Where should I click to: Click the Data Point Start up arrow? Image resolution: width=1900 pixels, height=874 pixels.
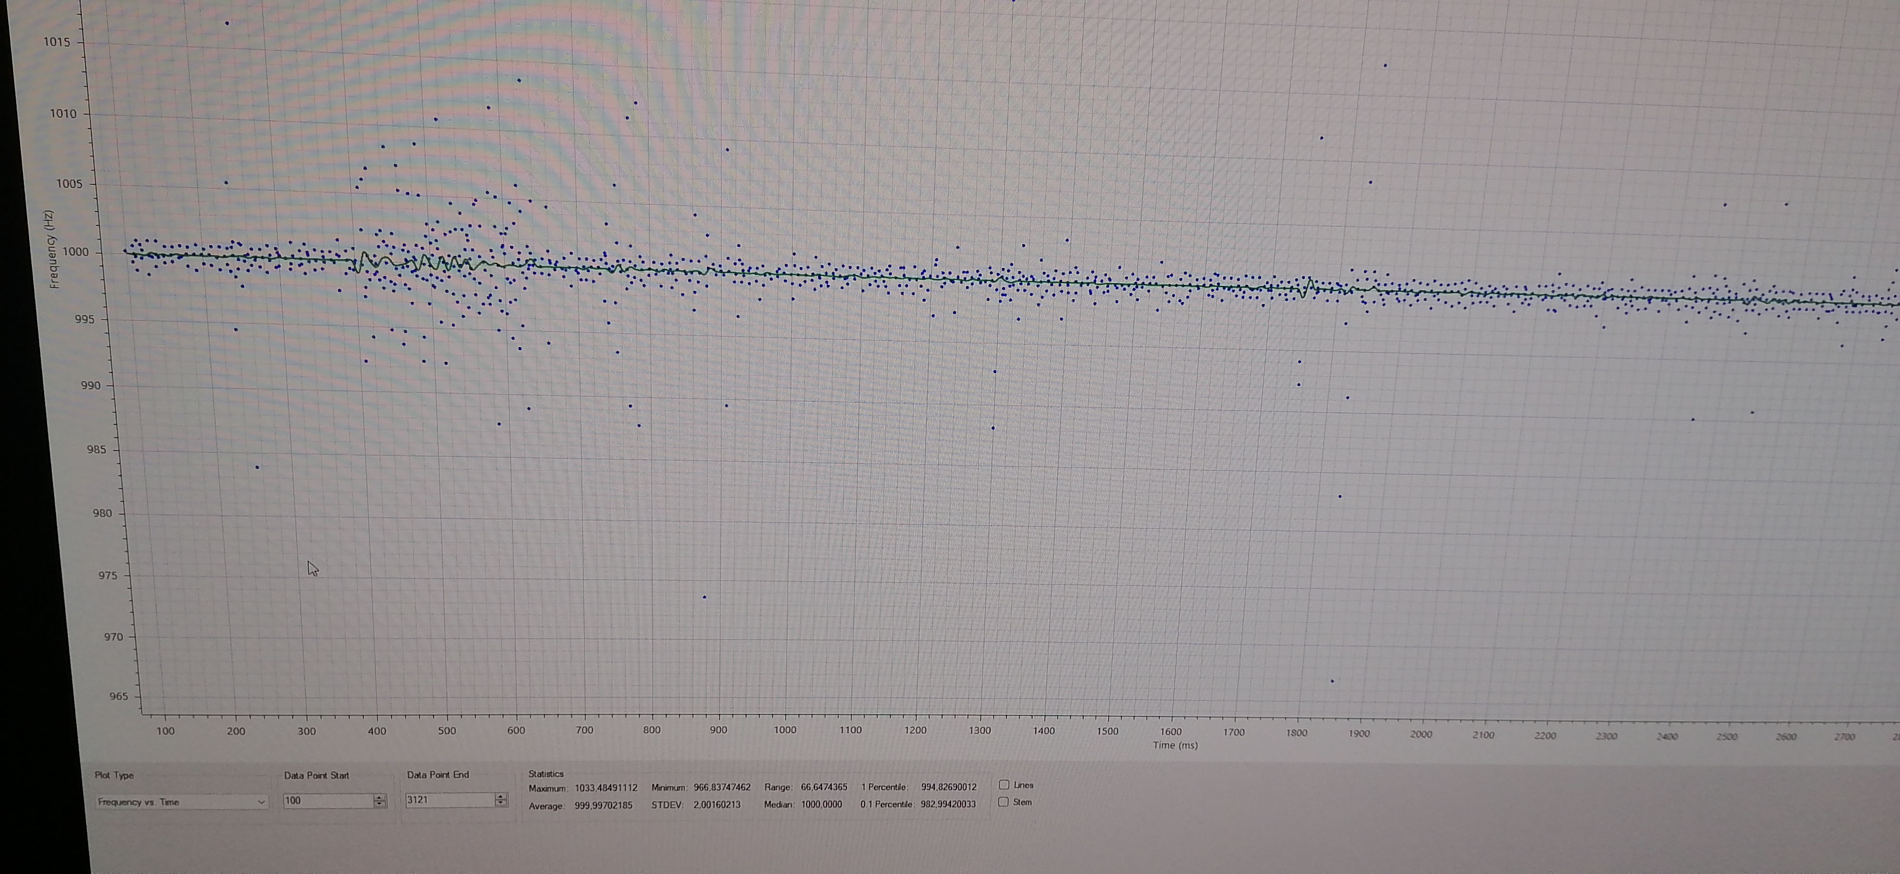coord(379,797)
